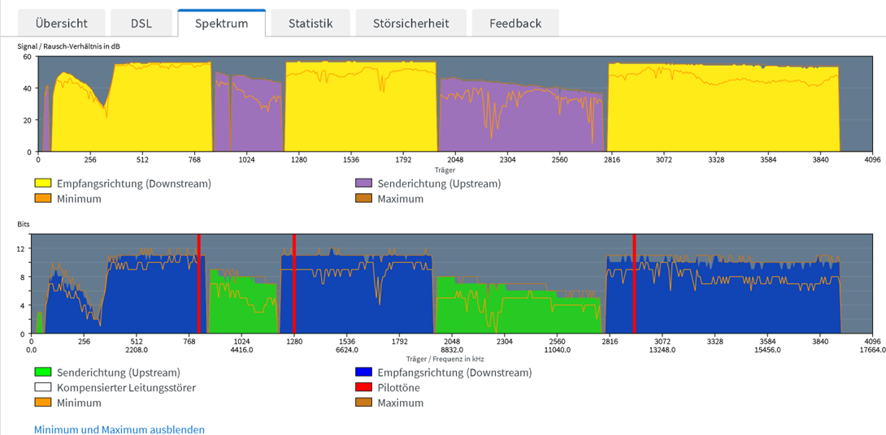Click the rightmost red pilot tone marker
Image resolution: width=886 pixels, height=435 pixels.
point(633,284)
